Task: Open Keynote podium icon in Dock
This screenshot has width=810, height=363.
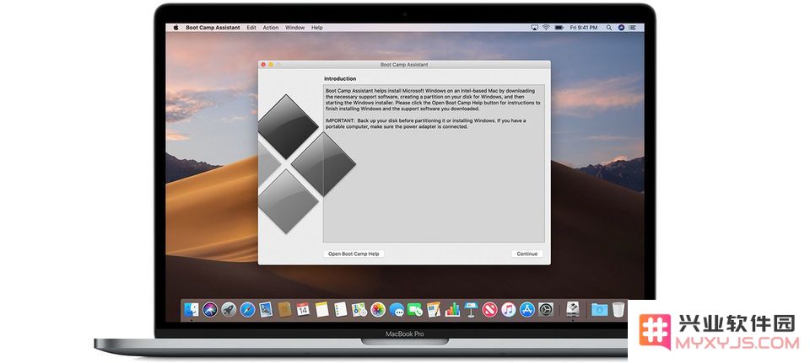Action: point(471,309)
